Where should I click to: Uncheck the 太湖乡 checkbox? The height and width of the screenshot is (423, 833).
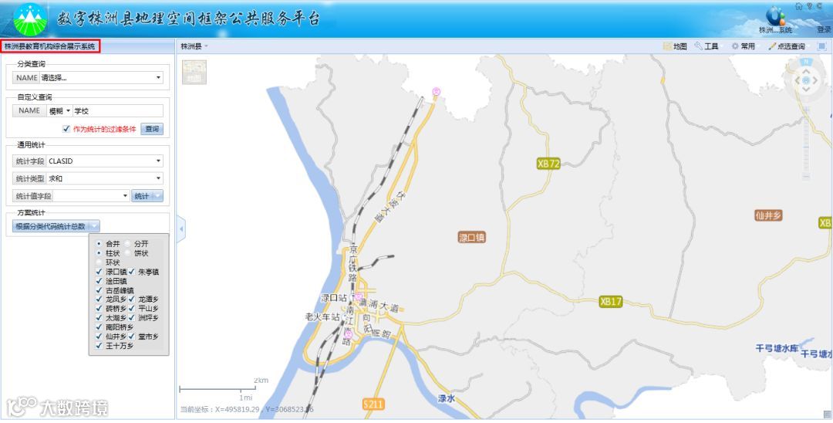tap(99, 318)
